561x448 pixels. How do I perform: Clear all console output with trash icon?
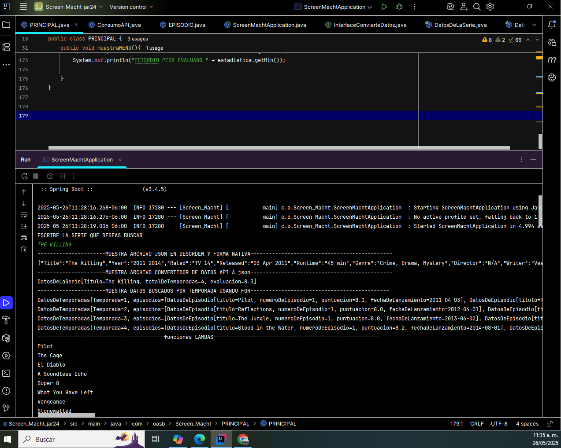[24, 249]
